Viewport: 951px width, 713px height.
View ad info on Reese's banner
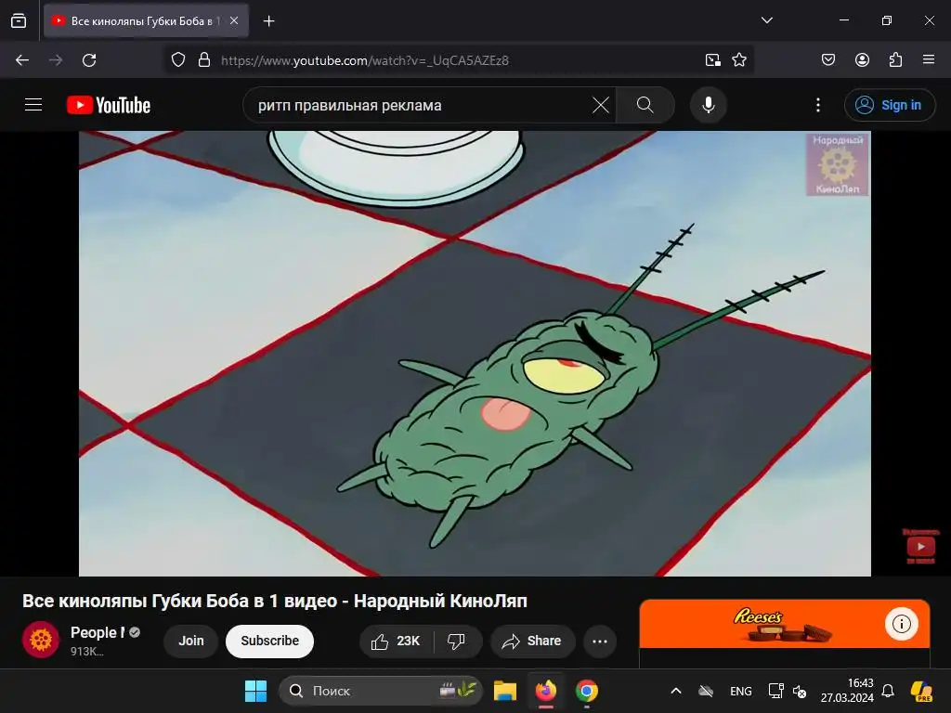click(901, 624)
